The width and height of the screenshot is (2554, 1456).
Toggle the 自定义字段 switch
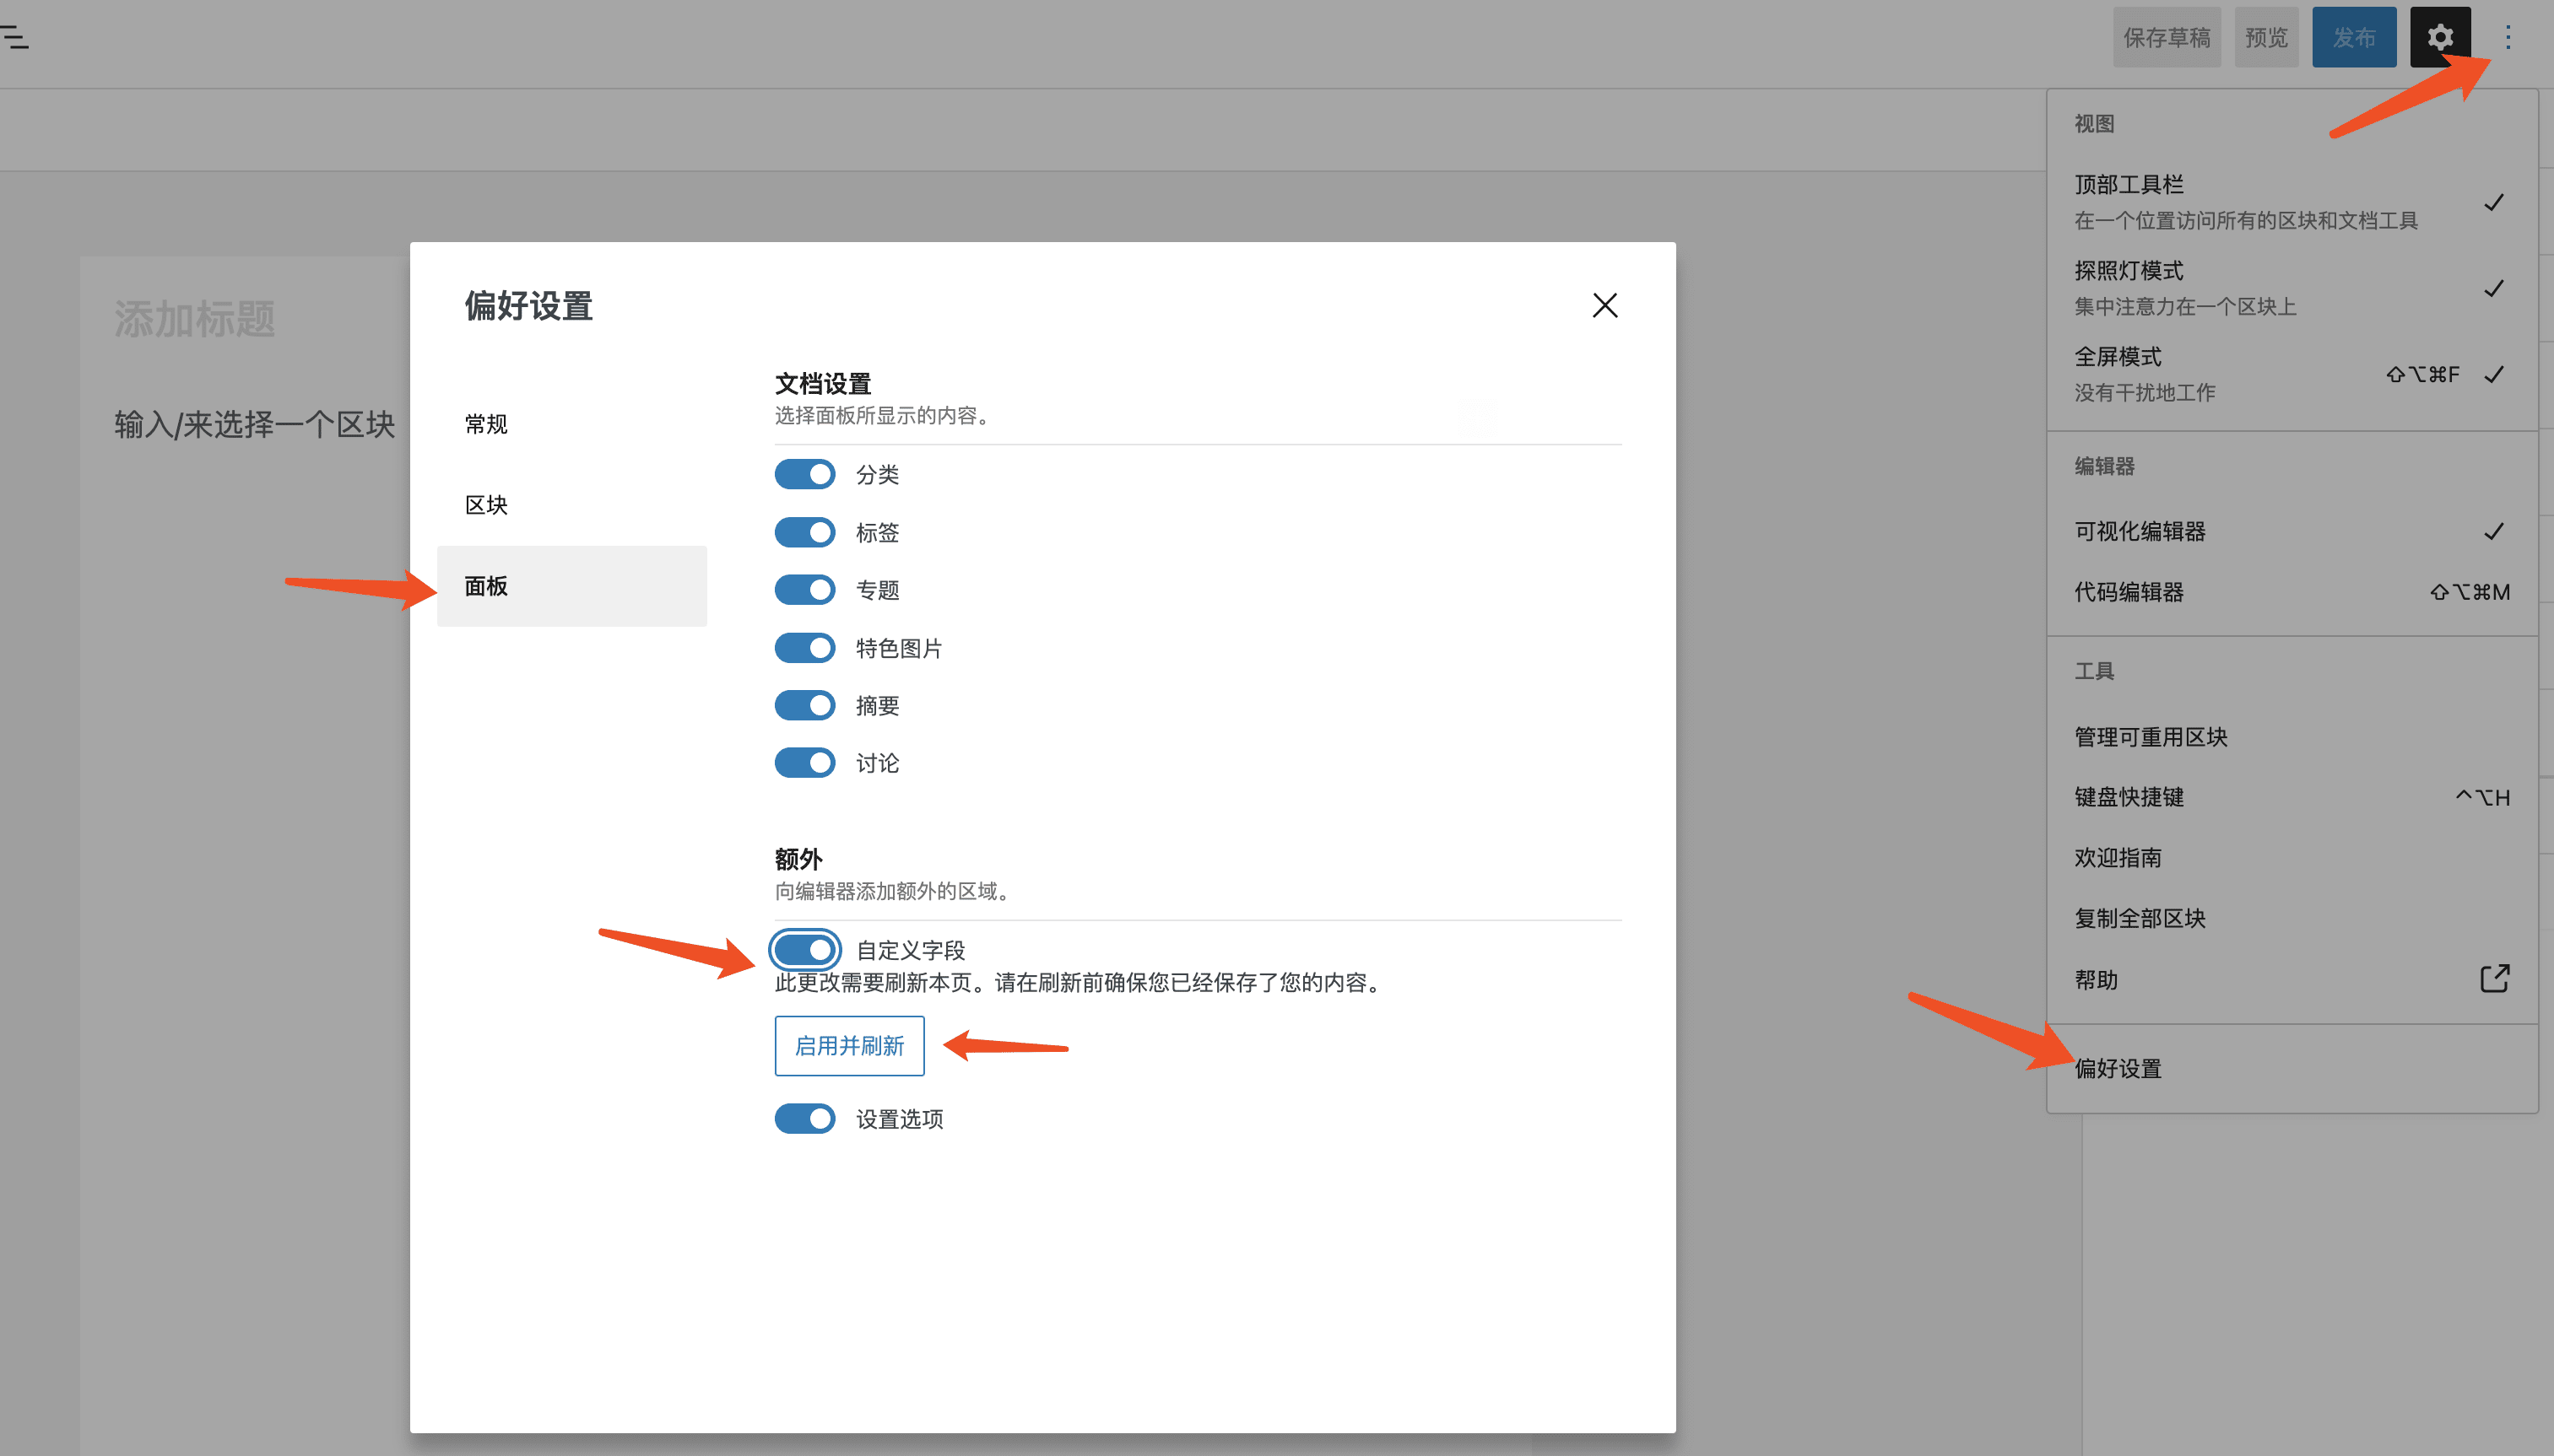[804, 949]
